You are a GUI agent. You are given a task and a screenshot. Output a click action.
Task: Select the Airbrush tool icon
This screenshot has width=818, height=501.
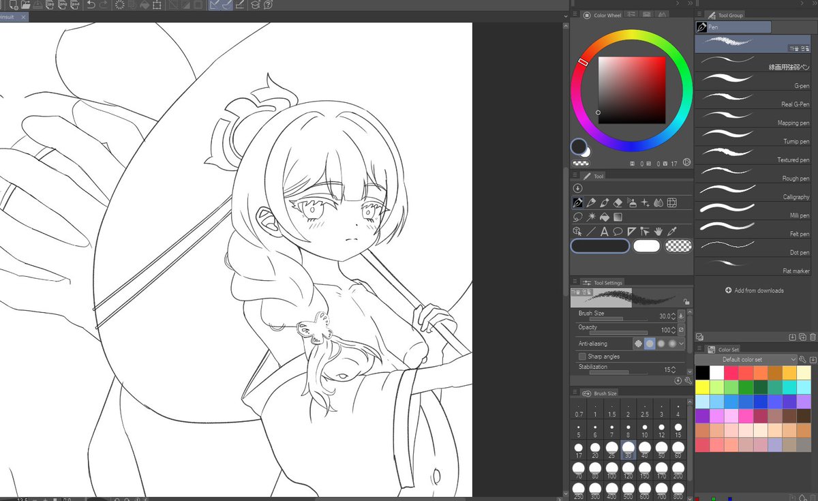tap(631, 202)
